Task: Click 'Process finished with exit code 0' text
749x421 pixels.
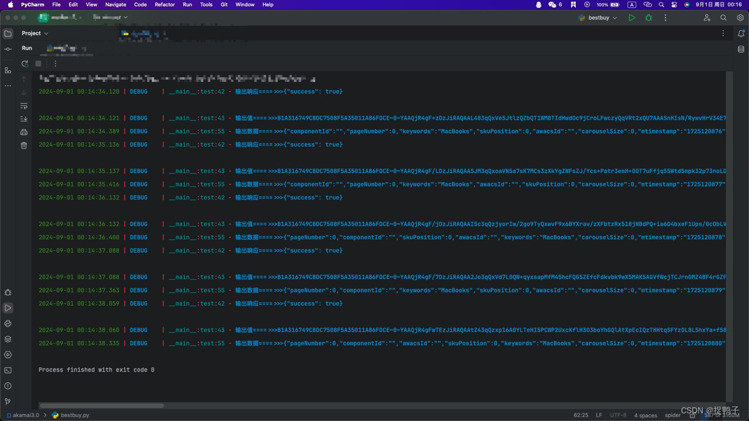Action: click(97, 370)
